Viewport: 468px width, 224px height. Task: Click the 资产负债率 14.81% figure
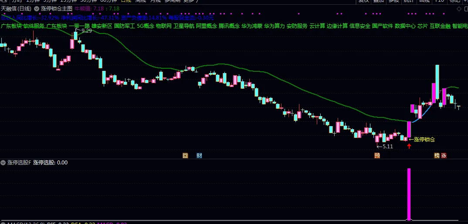(143, 17)
